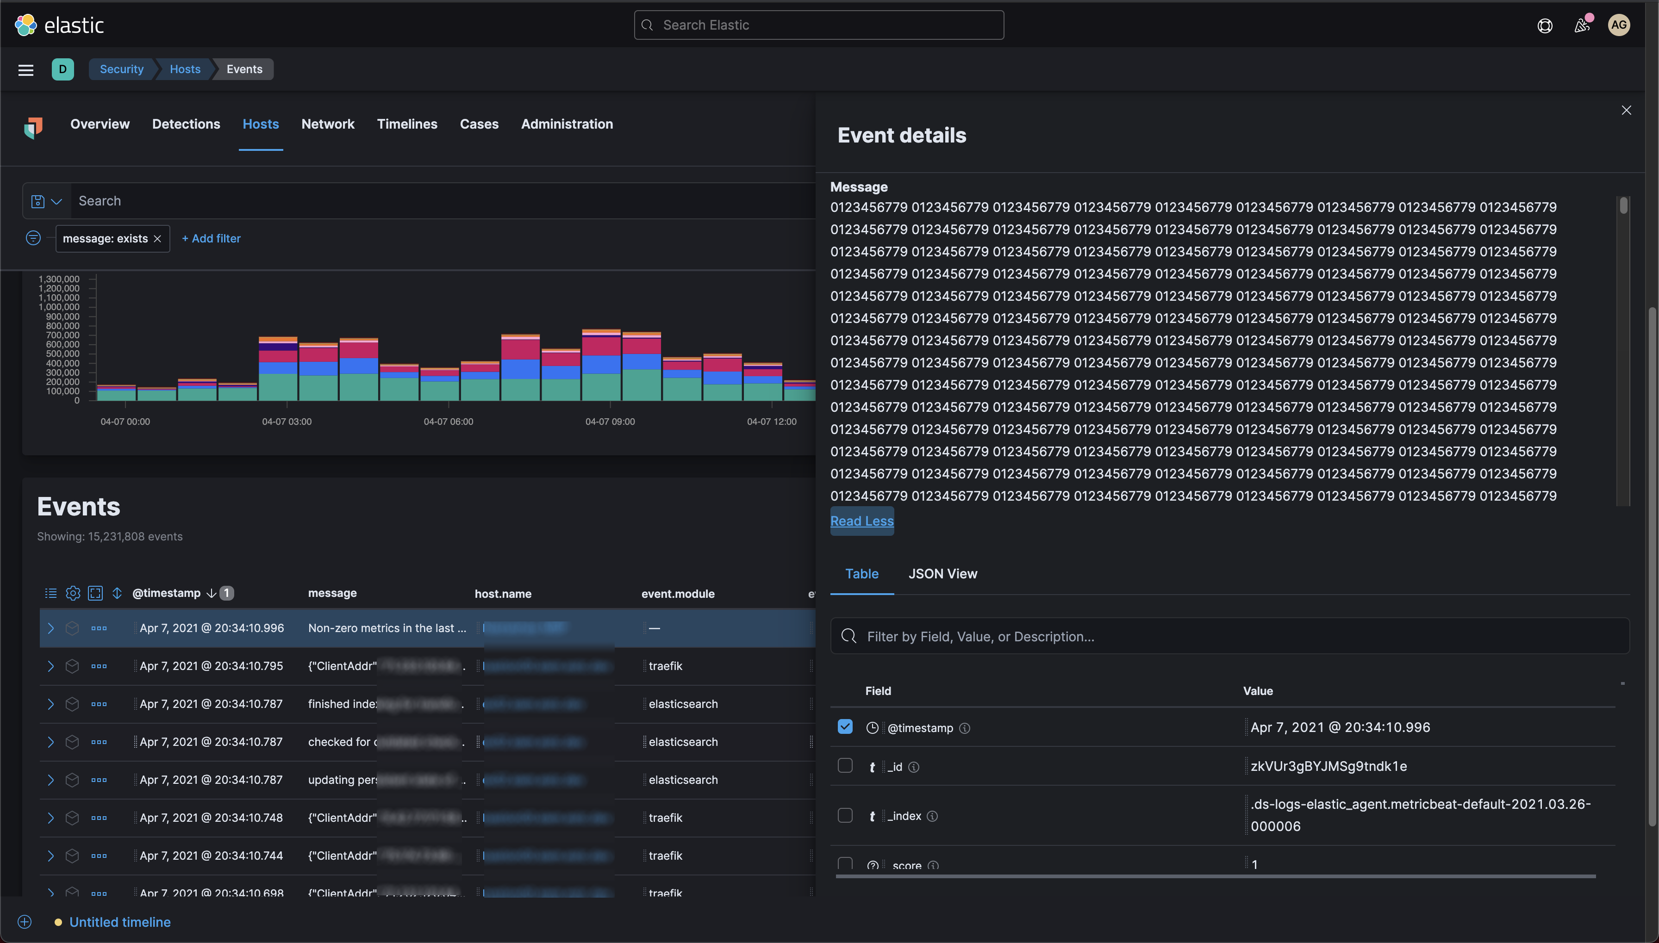Image resolution: width=1659 pixels, height=943 pixels.
Task: Expand the 'updating per' elasticsearch event row
Action: tap(50, 780)
